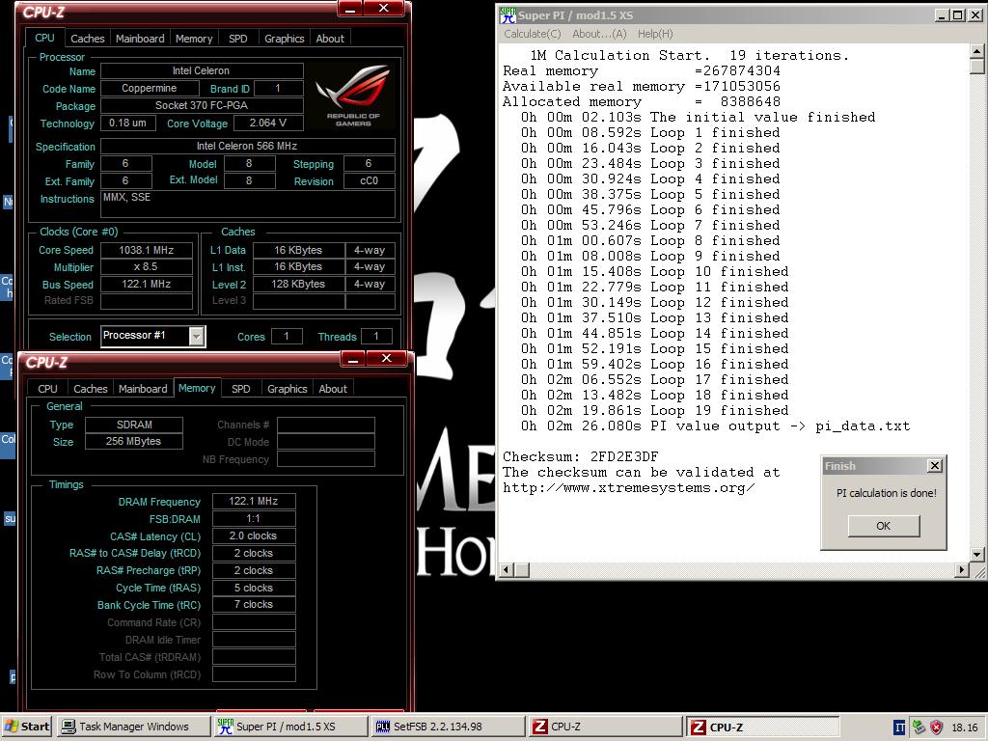
Task: Open Graphics tab in top CPU-Z window
Action: [x=285, y=39]
